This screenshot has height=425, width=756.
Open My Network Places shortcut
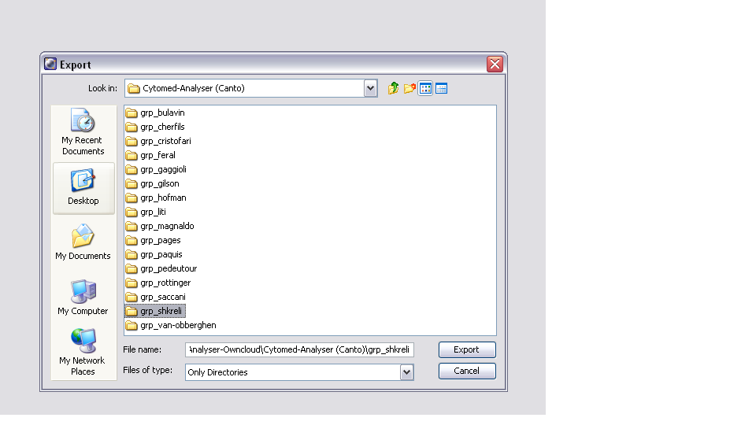pos(83,352)
